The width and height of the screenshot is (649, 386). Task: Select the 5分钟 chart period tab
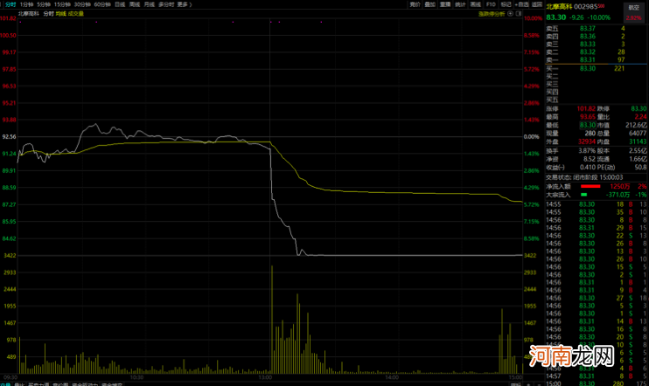point(42,4)
